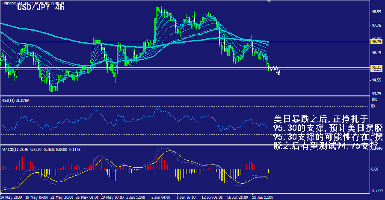This screenshot has height=200, width=385.
Task: Click the 29 May 00:00 time label
Action: (x=112, y=197)
